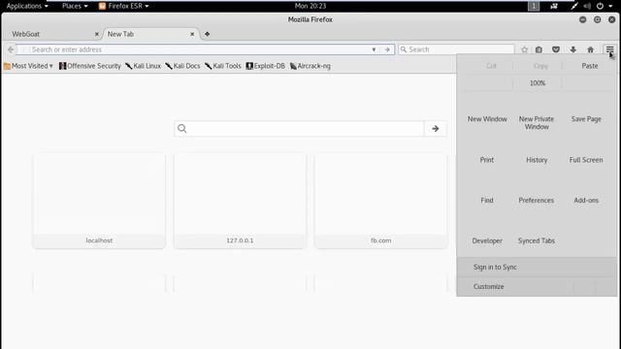This screenshot has width=621, height=349.
Task: Close the WebGoat tab
Action: point(97,34)
